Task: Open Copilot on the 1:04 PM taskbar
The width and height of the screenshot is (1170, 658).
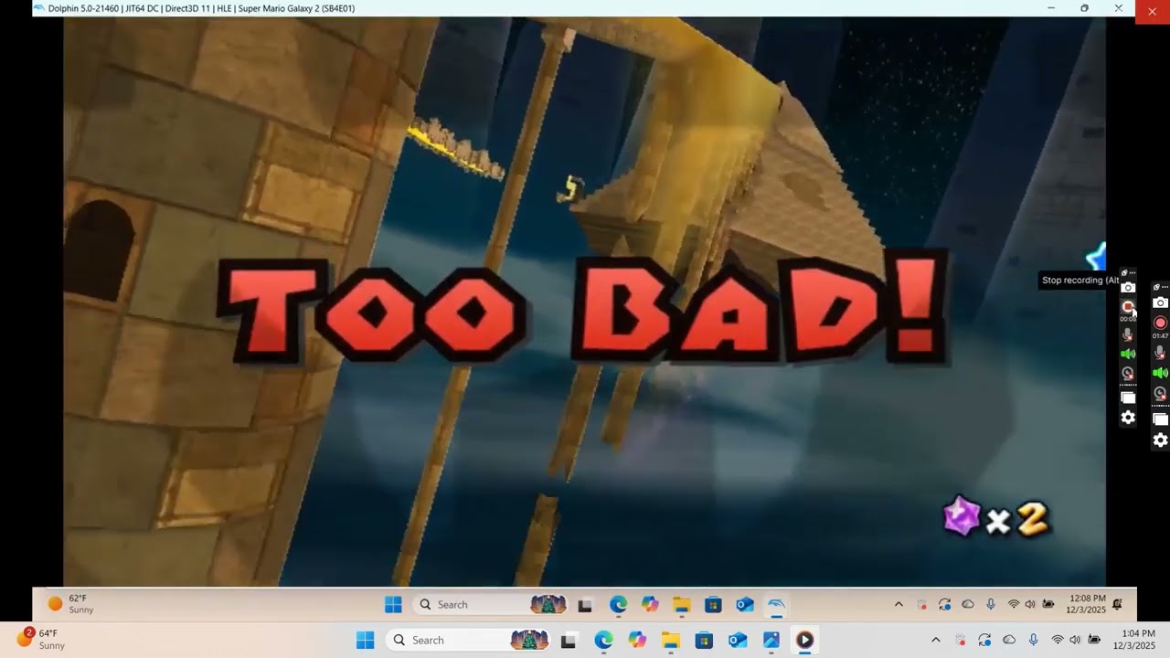Action: (x=637, y=641)
